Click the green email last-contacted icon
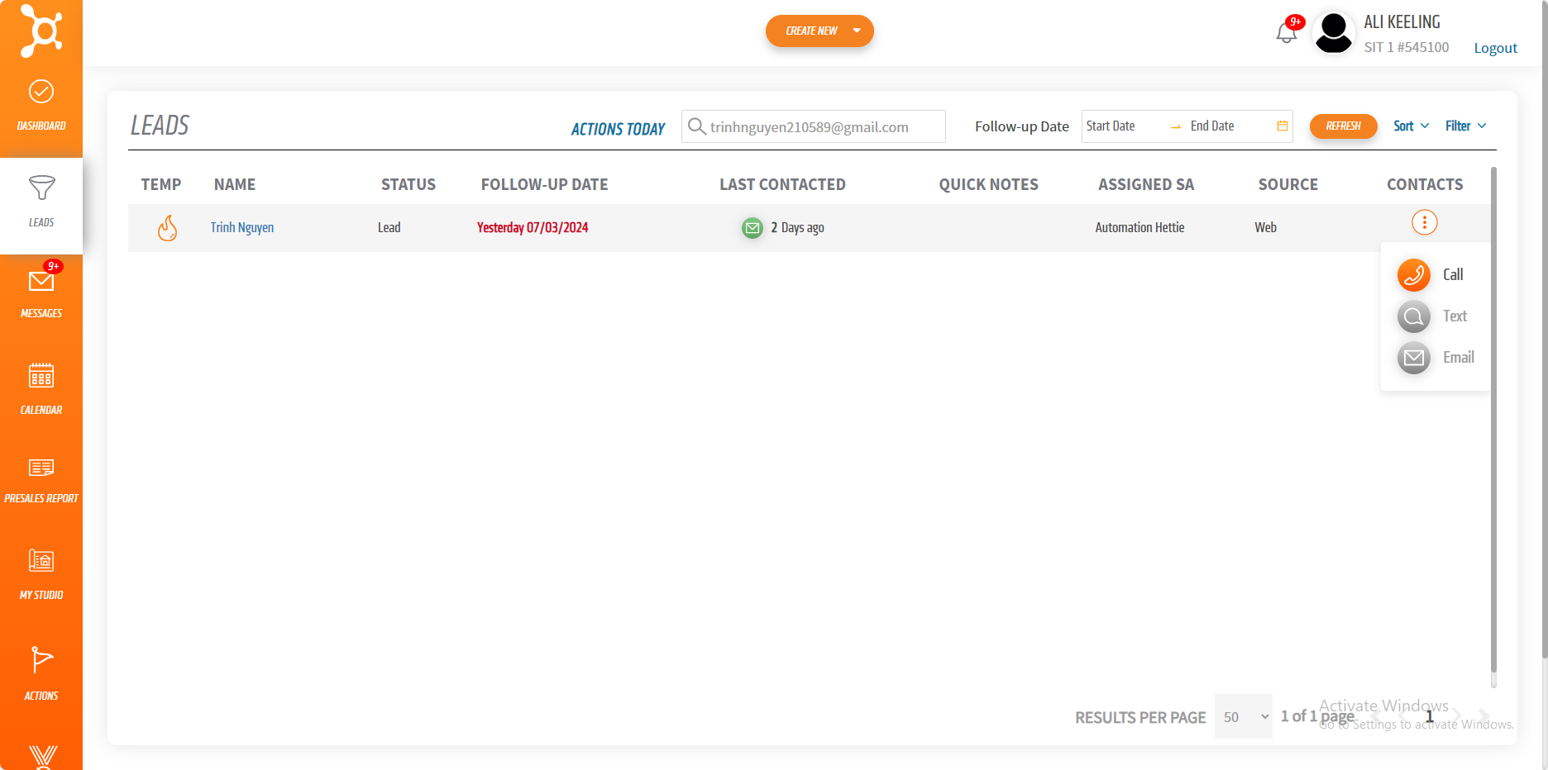This screenshot has height=770, width=1548. [752, 228]
